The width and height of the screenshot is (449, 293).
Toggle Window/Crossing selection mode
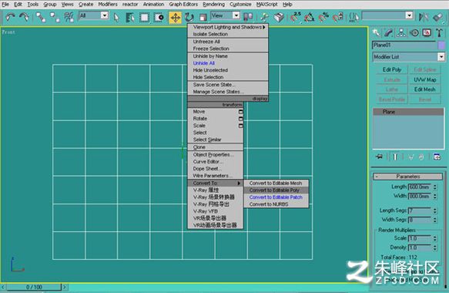click(x=159, y=18)
